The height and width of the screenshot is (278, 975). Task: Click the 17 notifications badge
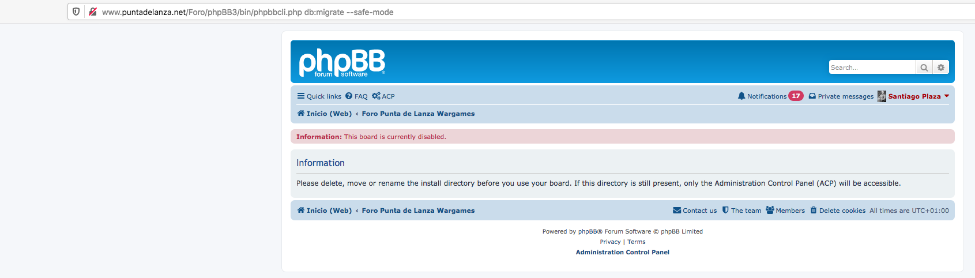pos(796,96)
